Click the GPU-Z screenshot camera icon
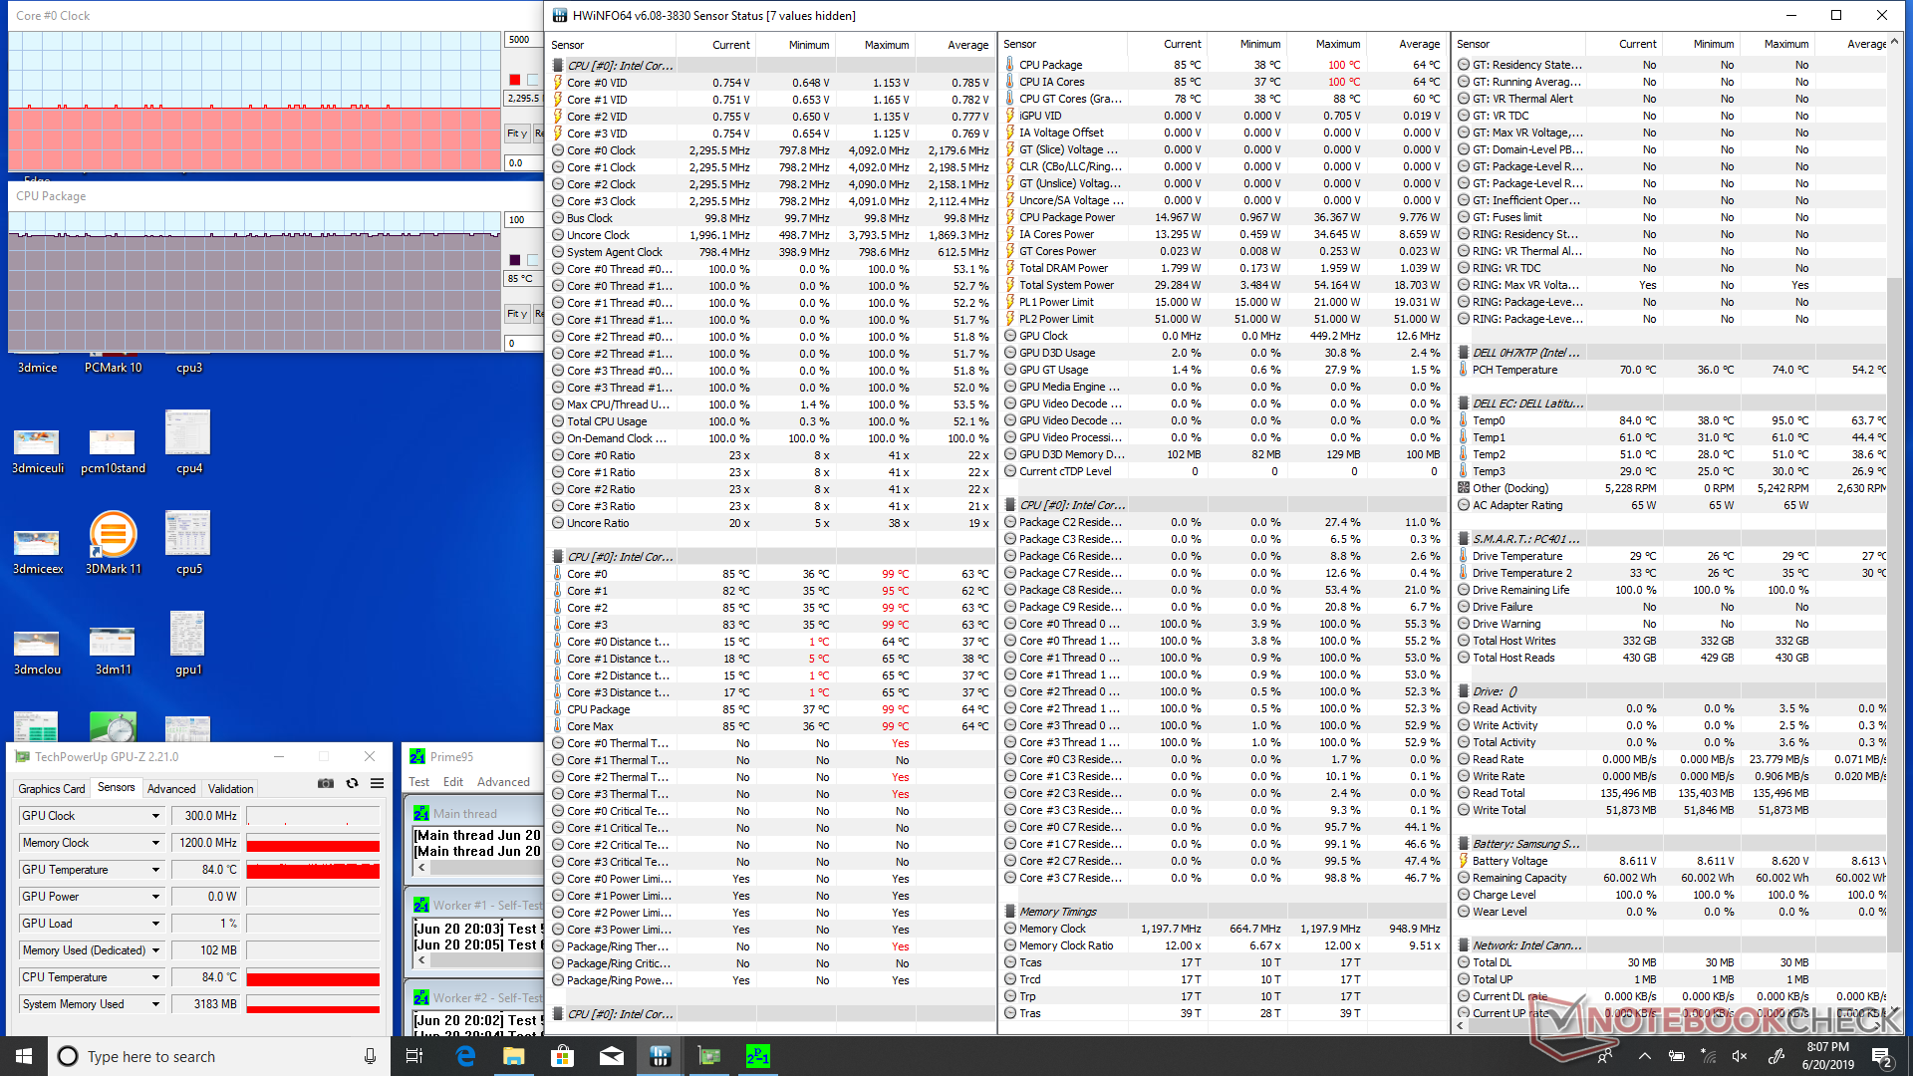The width and height of the screenshot is (1913, 1076). (325, 784)
